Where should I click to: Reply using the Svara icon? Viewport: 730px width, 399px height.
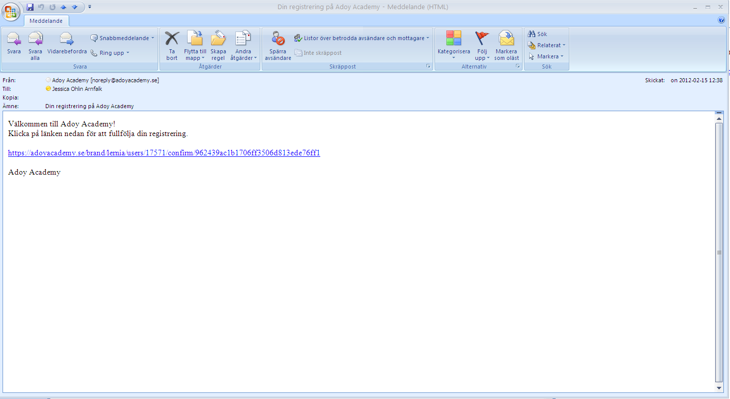point(14,43)
